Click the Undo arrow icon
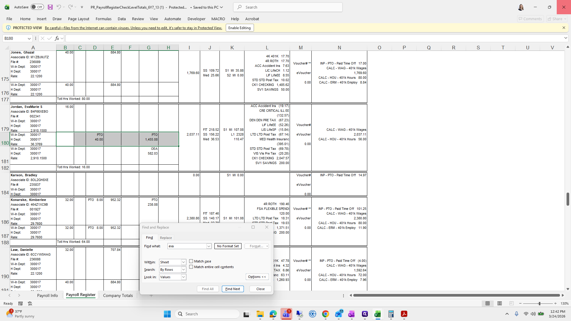 click(x=59, y=7)
